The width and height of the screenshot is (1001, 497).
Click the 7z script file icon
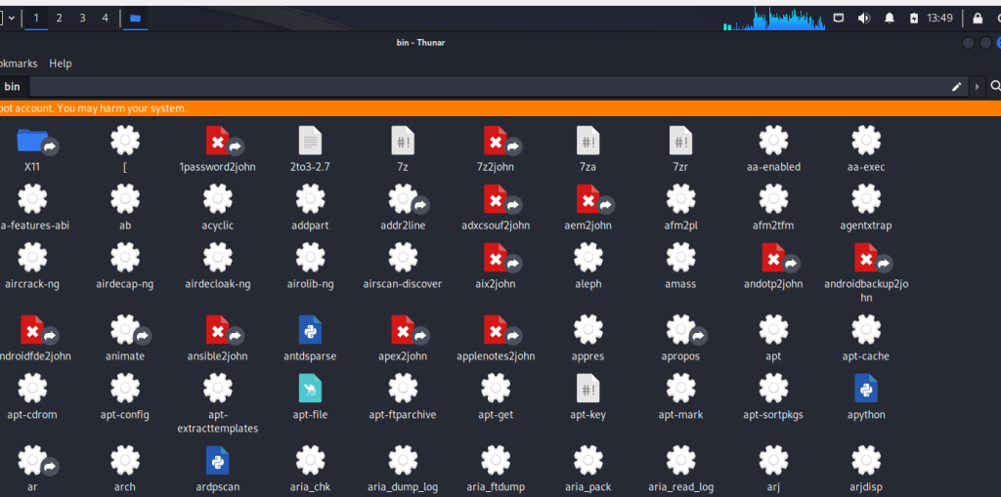point(403,141)
